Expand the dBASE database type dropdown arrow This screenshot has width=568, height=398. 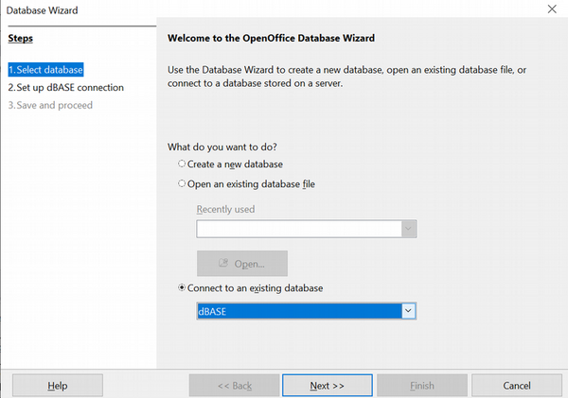click(x=408, y=311)
